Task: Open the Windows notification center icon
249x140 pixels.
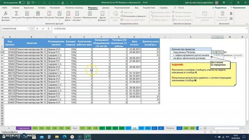Action: click(x=244, y=137)
